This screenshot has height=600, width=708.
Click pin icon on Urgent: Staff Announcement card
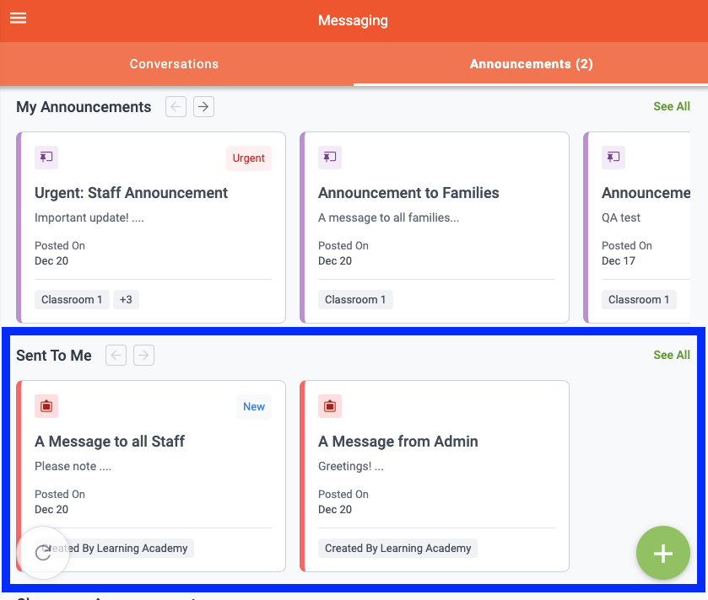tap(46, 158)
